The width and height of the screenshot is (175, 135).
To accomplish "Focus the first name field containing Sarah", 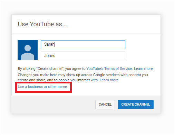I will click(83, 45).
